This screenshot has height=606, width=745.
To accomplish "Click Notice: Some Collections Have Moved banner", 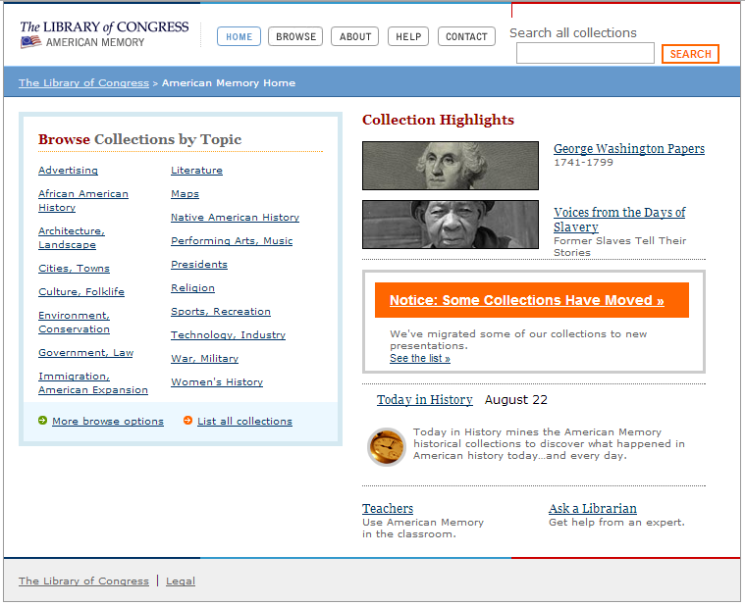I will pyautogui.click(x=532, y=300).
